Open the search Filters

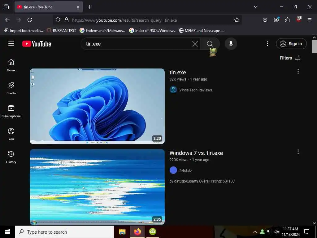click(x=290, y=58)
